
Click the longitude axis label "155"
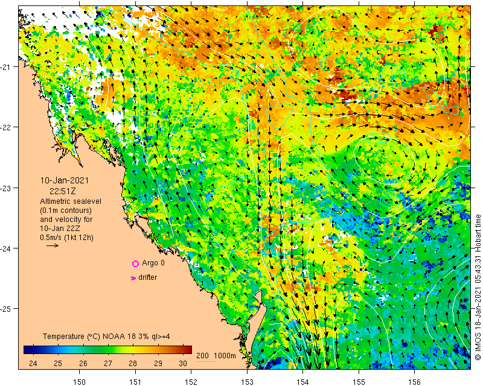[x=359, y=382]
